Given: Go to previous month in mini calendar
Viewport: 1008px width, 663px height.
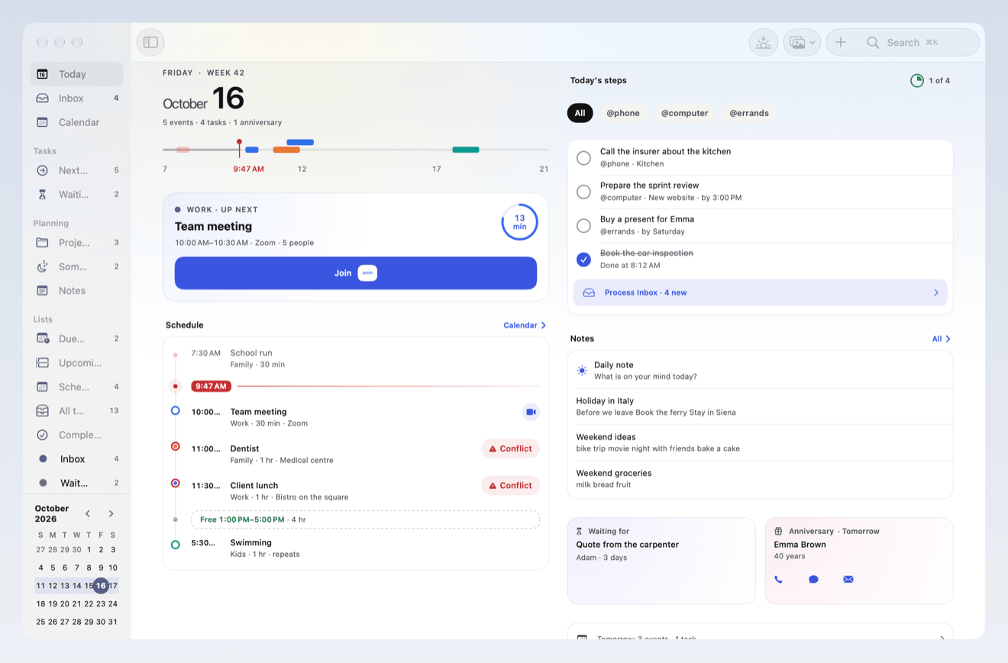Looking at the screenshot, I should [x=88, y=513].
